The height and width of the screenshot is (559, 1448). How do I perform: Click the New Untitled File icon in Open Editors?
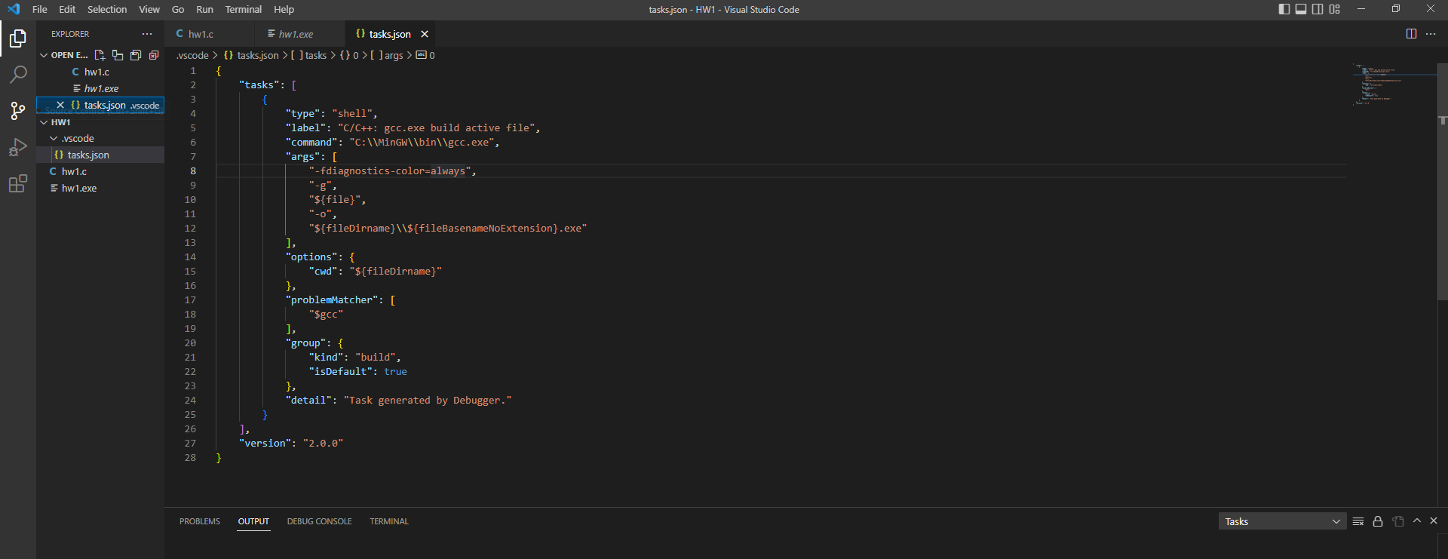coord(100,55)
